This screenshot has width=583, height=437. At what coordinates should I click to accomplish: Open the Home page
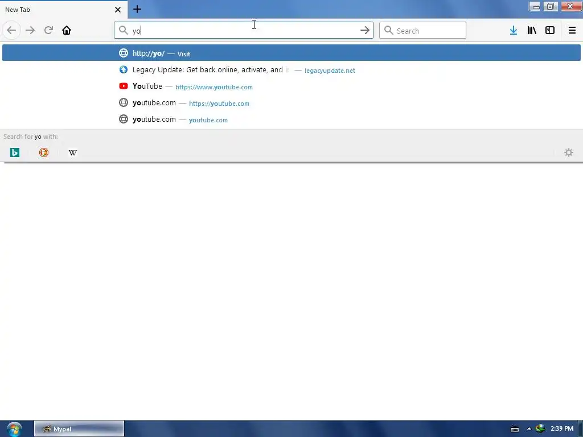pyautogui.click(x=67, y=30)
